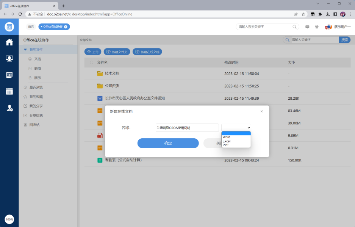The image size is (355, 227).
Task: Pick PPT from the dropdown options
Action: click(226, 145)
